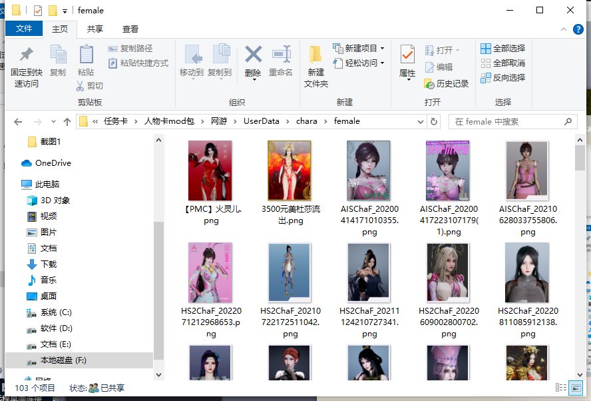591x401 pixels.
Task: Click the Rename (重命名) icon
Action: coord(282,53)
